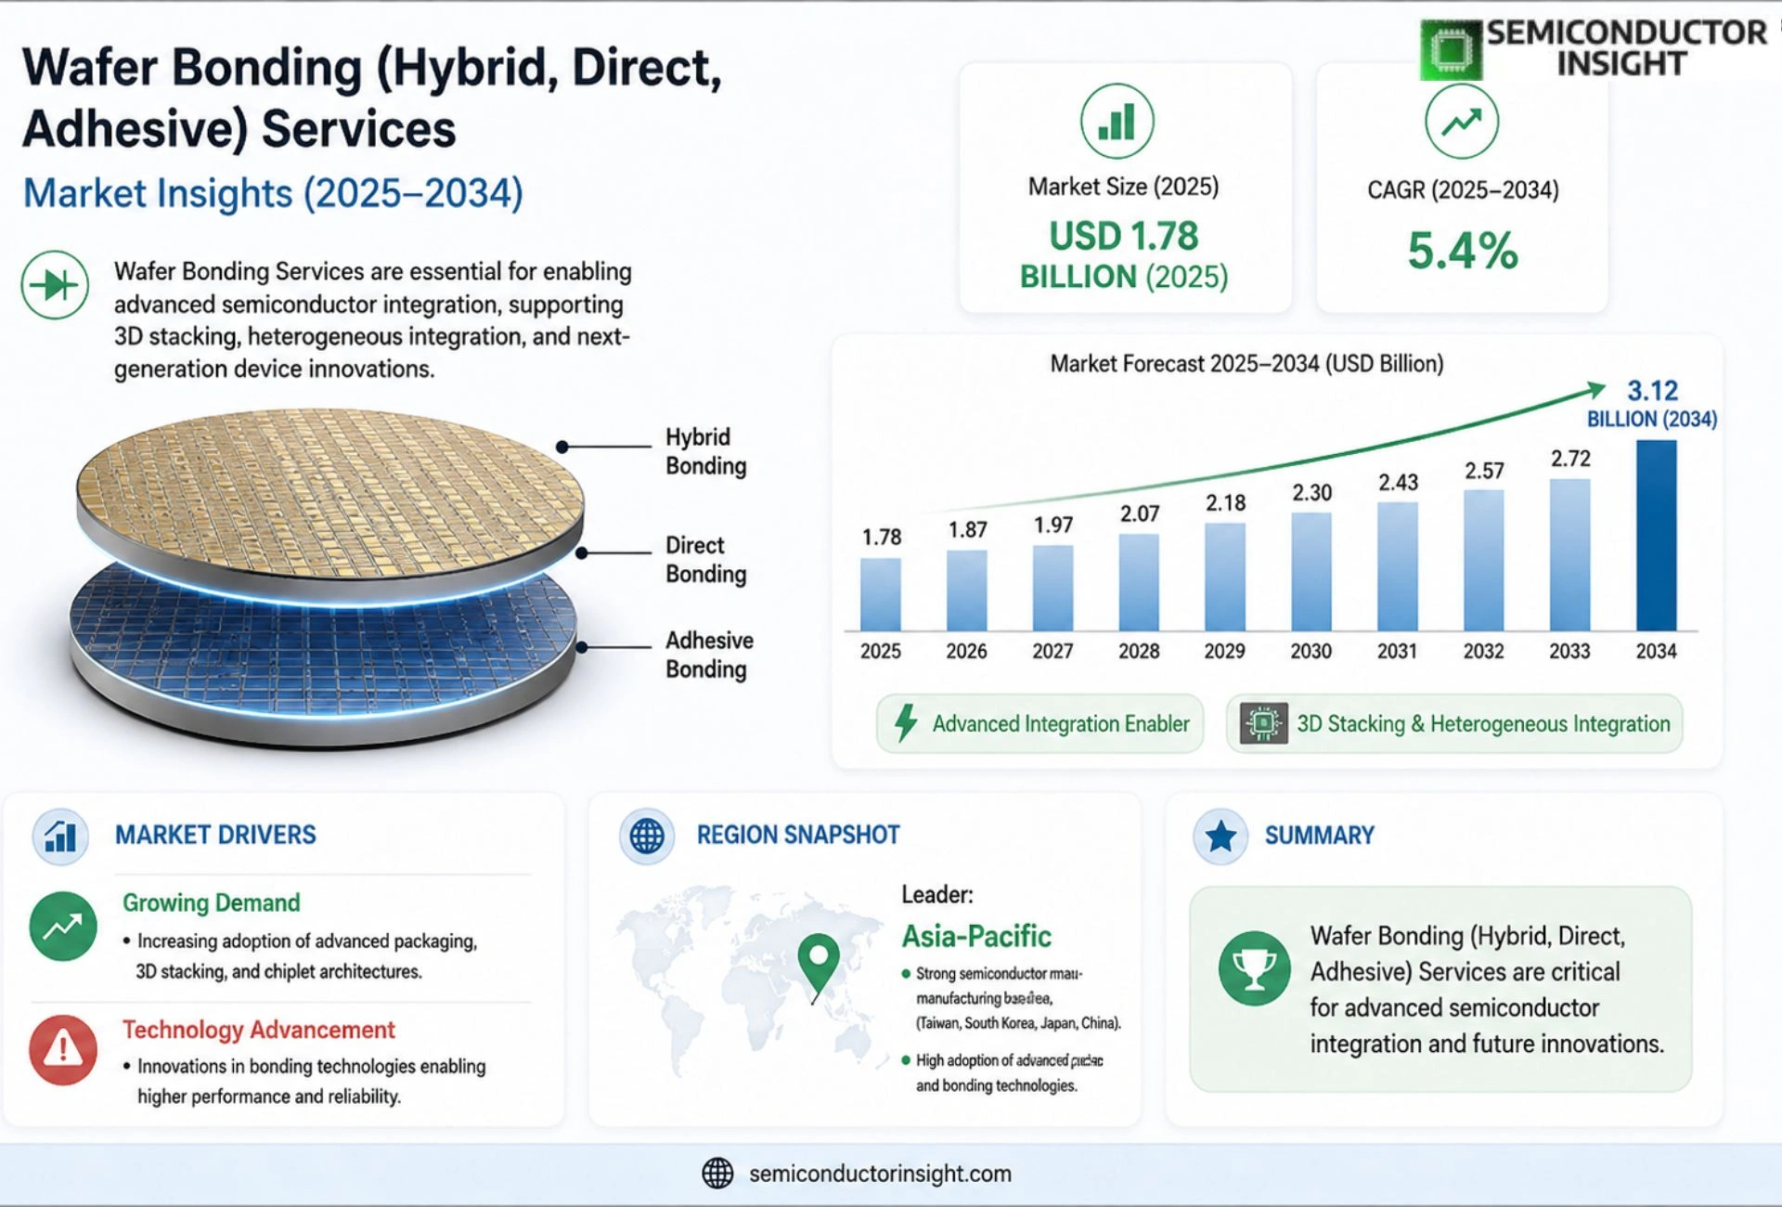The image size is (1782, 1207).
Task: Click the 2028 bar in the forecast chart
Action: [1139, 583]
